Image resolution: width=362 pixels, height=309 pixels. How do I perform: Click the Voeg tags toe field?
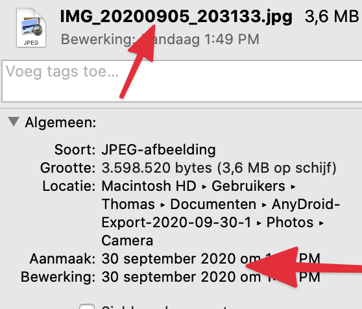click(x=182, y=81)
